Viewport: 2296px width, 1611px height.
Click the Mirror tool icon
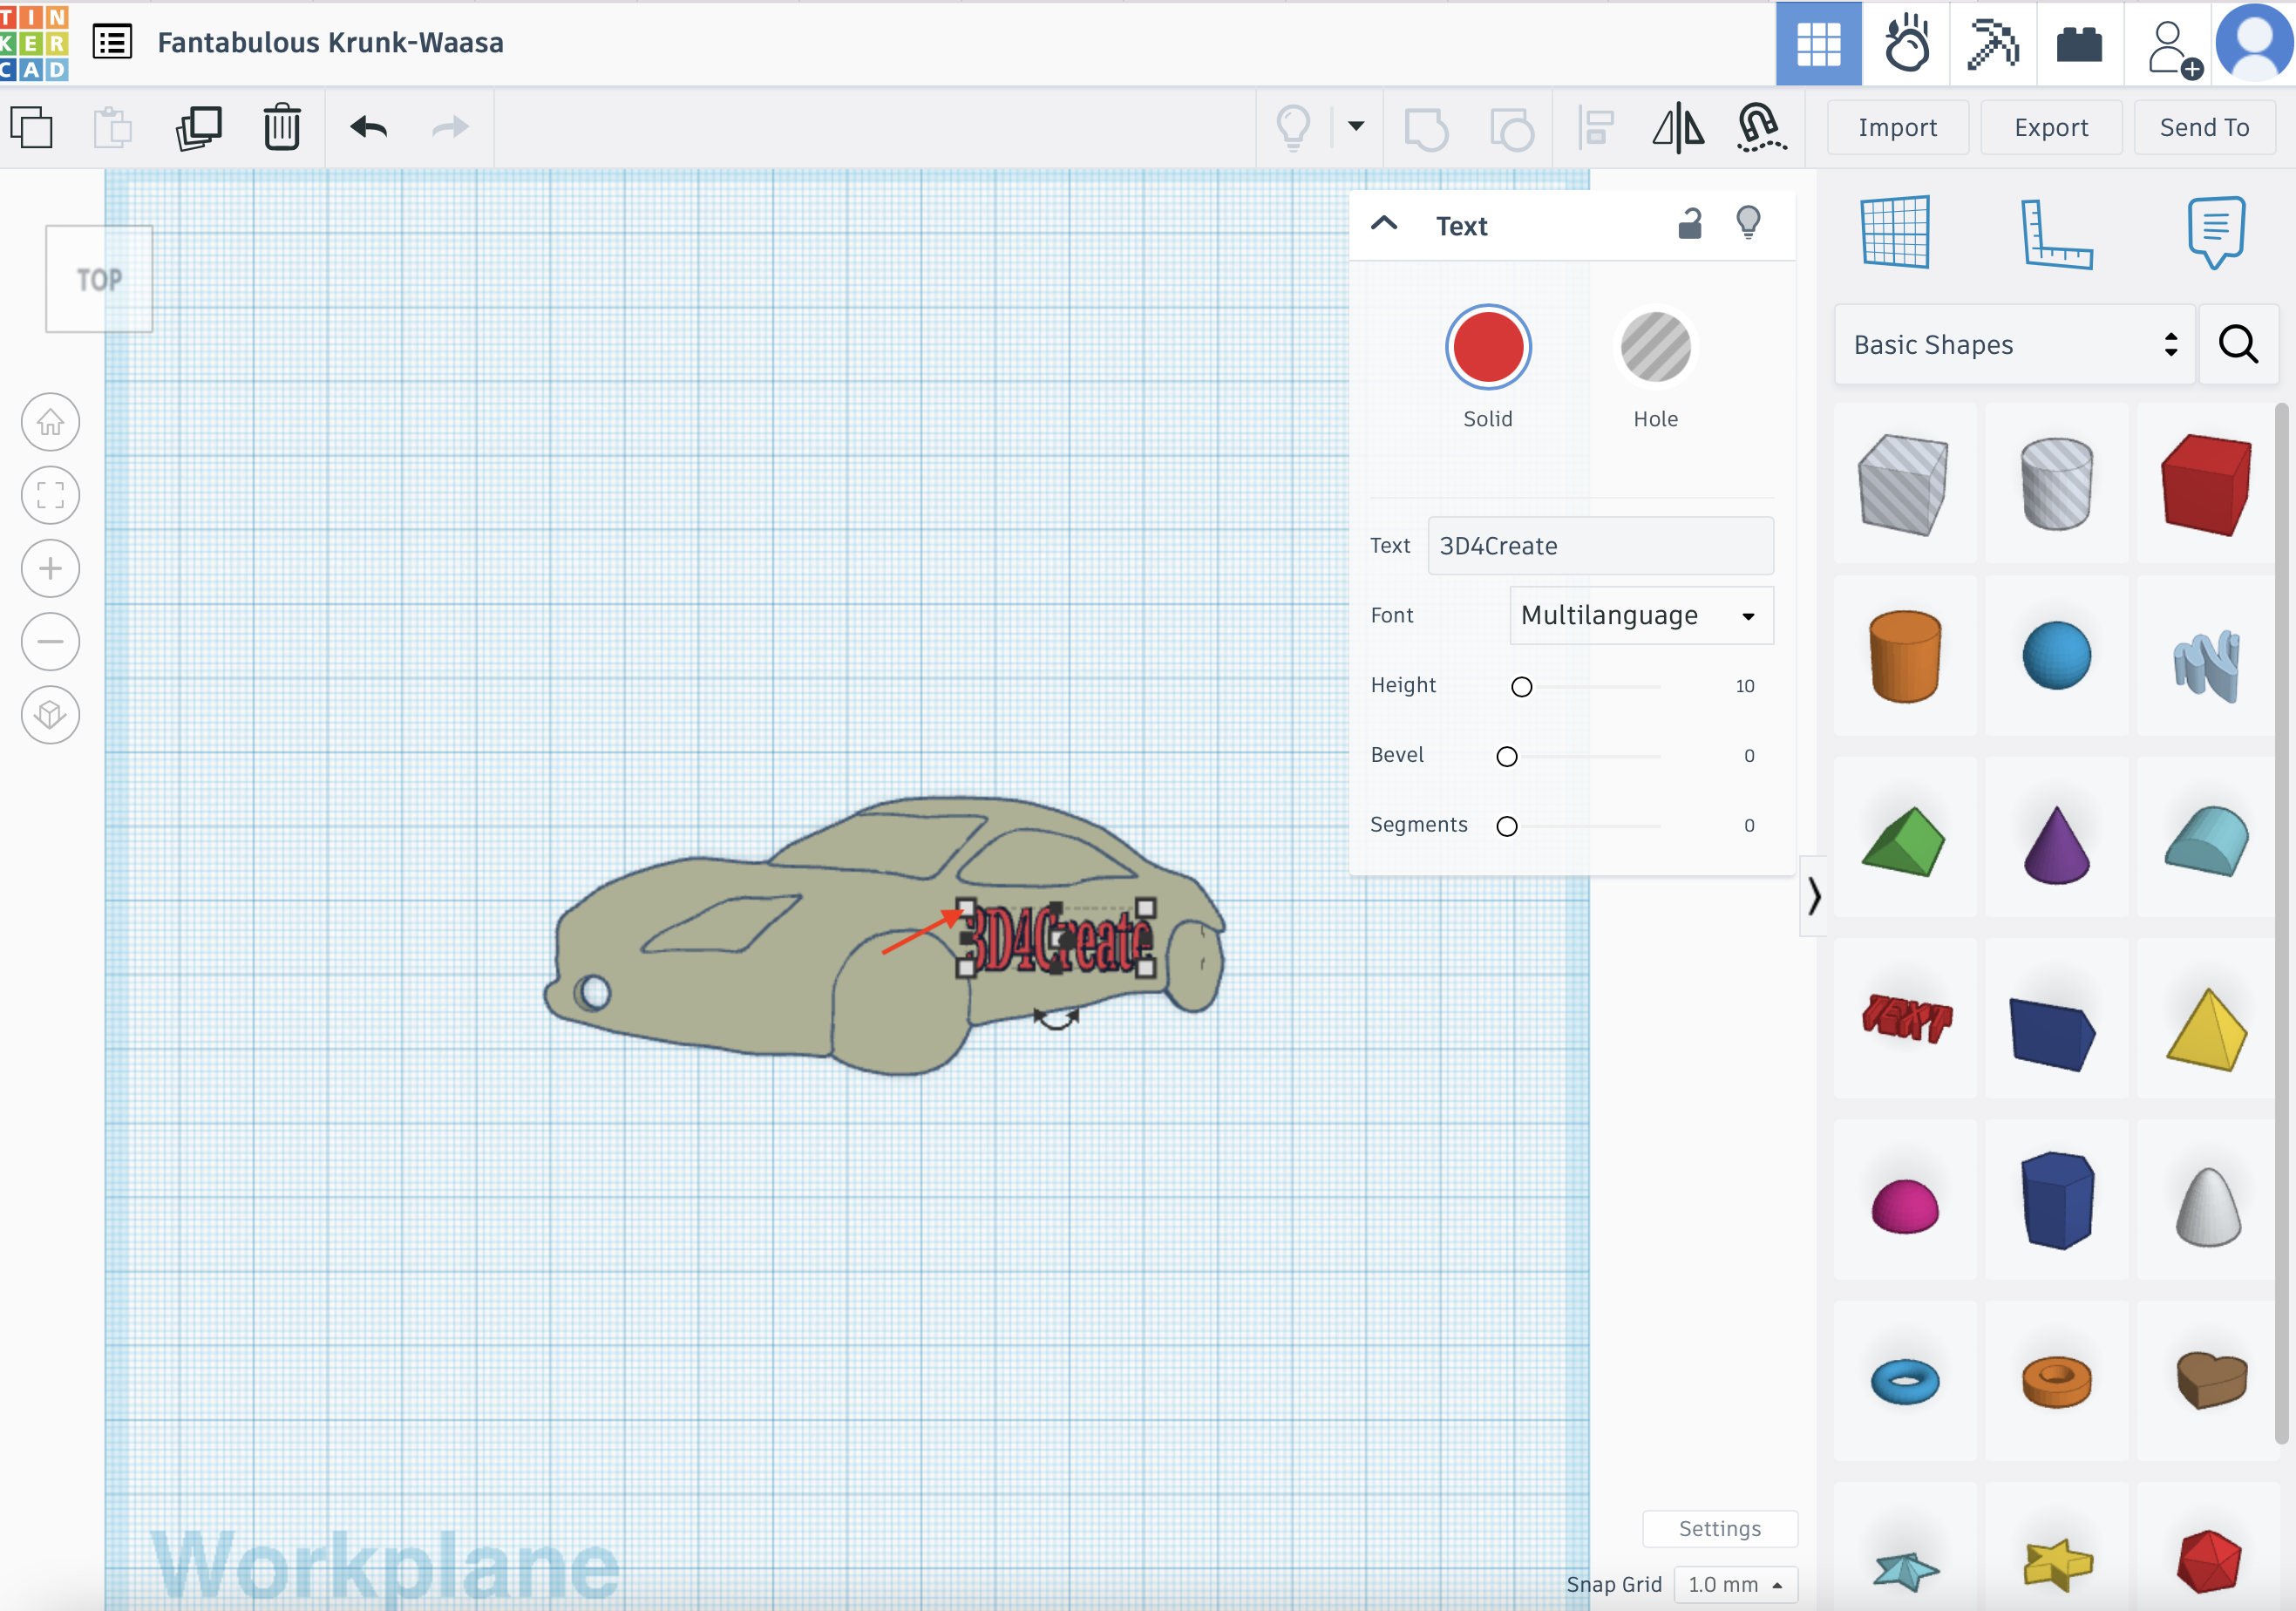click(x=1677, y=128)
